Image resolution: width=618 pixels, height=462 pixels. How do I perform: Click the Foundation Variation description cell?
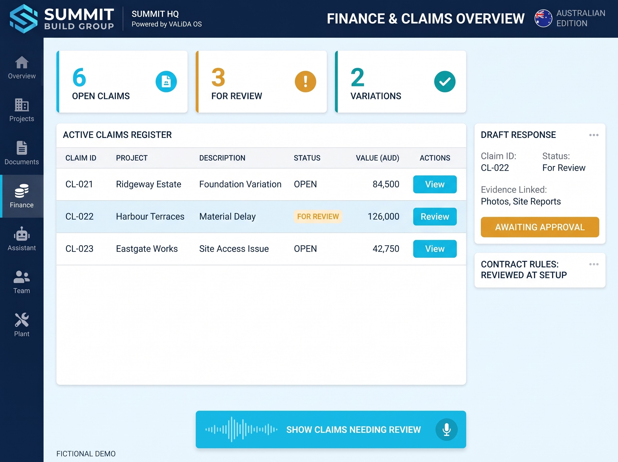(240, 184)
